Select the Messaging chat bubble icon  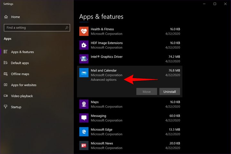click(84, 118)
